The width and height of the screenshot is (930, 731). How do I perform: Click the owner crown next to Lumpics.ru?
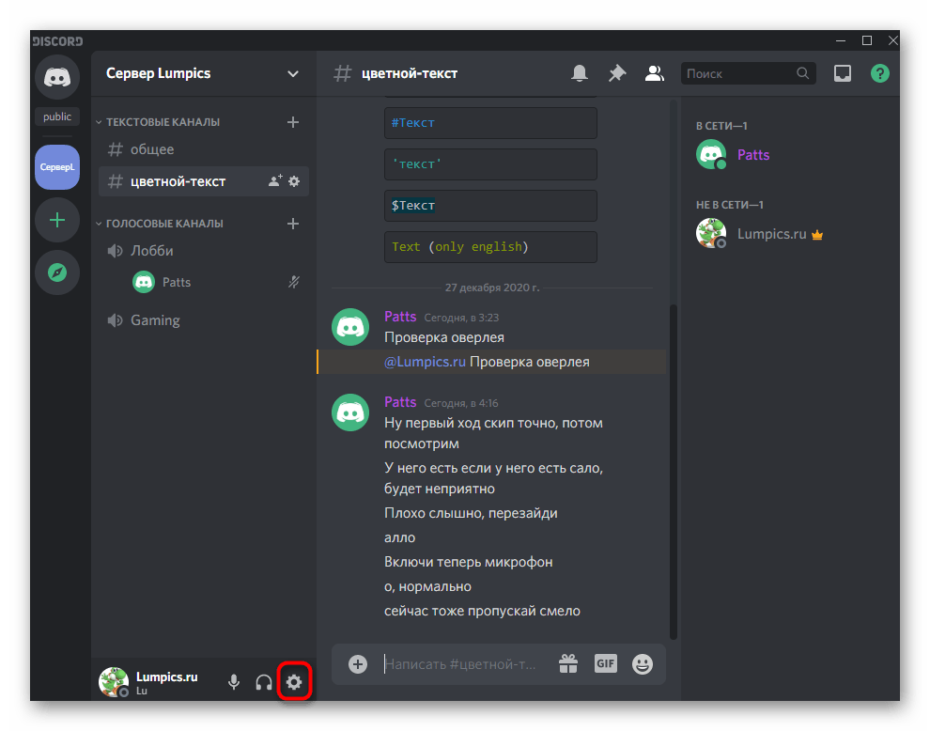[817, 235]
